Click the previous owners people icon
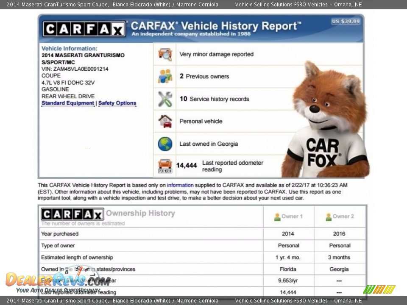Screen dimensions: 407x305 click(x=165, y=76)
